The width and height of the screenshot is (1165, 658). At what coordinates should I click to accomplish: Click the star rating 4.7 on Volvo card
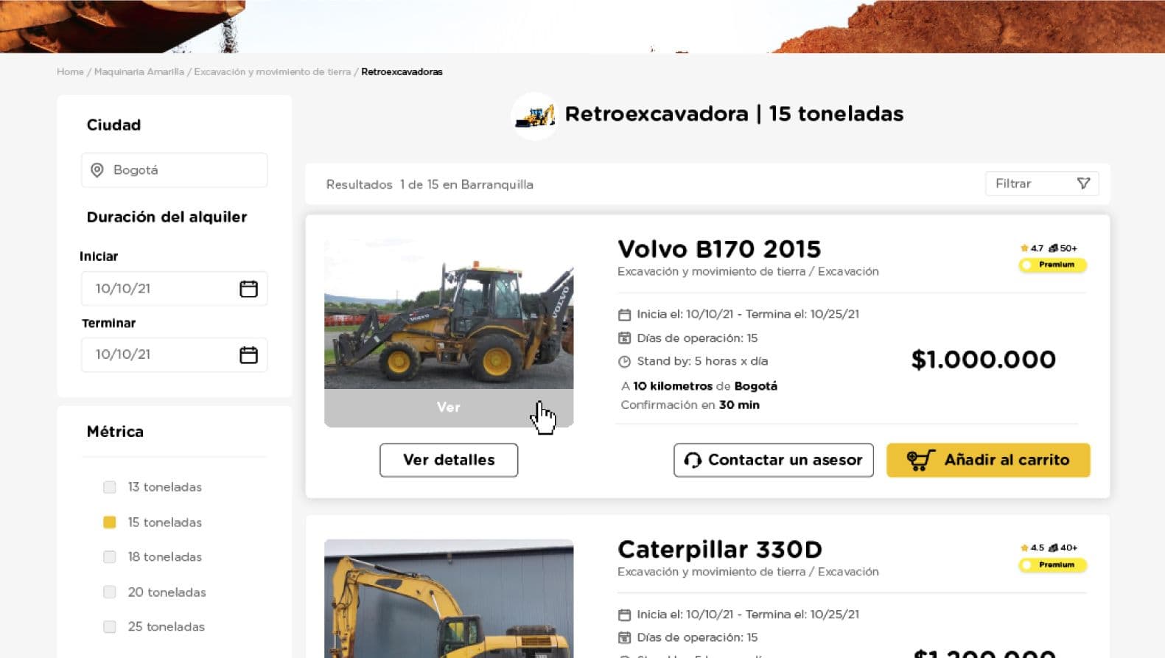tap(1032, 248)
